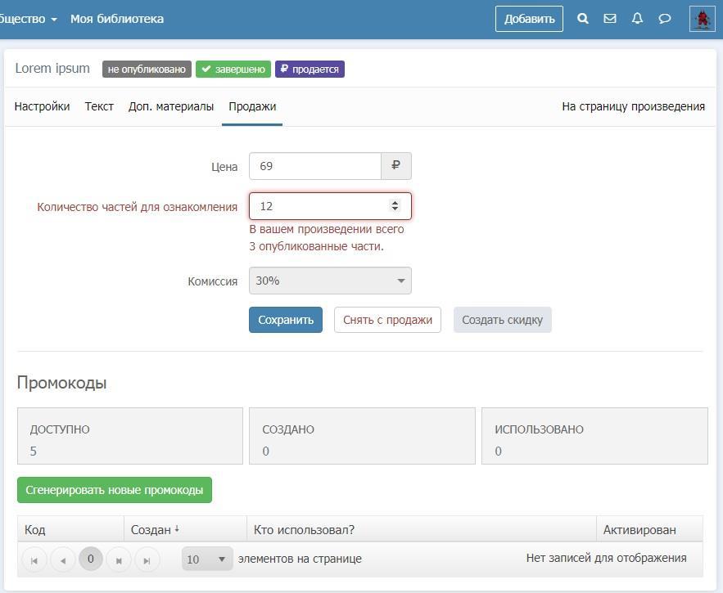Viewport: 723px width, 593px height.
Task: Open comments via the speech bubble icon
Action: pyautogui.click(x=665, y=18)
